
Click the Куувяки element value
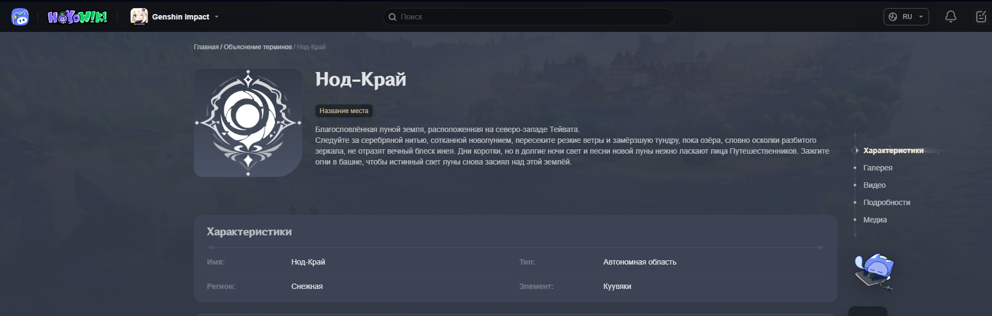[x=617, y=286]
